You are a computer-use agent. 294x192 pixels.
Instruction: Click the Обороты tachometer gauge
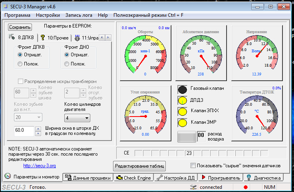pyautogui.click(x=145, y=53)
